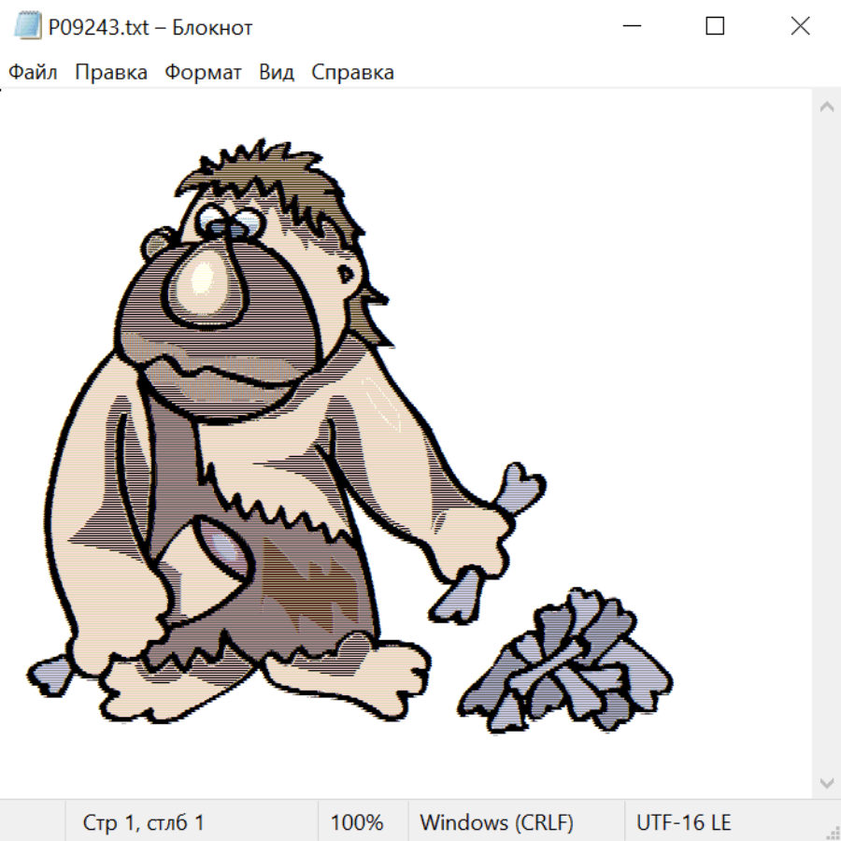Image resolution: width=841 pixels, height=841 pixels.
Task: Minimize the Блокнот window
Action: pos(630,27)
